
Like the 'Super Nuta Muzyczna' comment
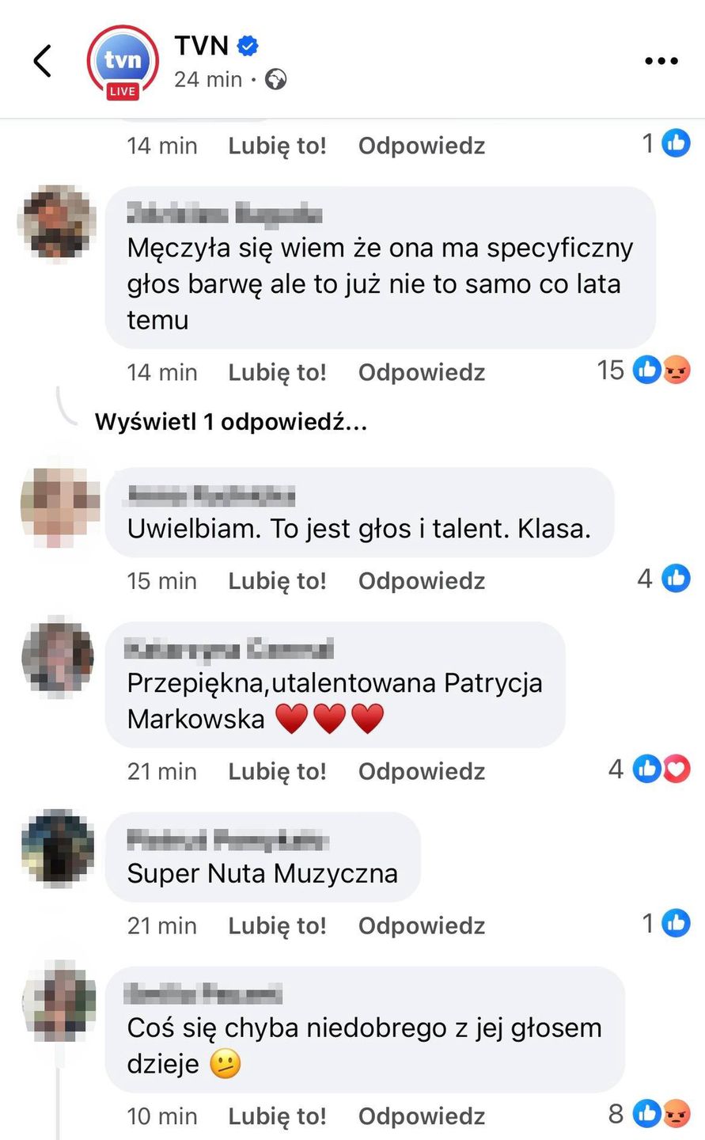277,925
